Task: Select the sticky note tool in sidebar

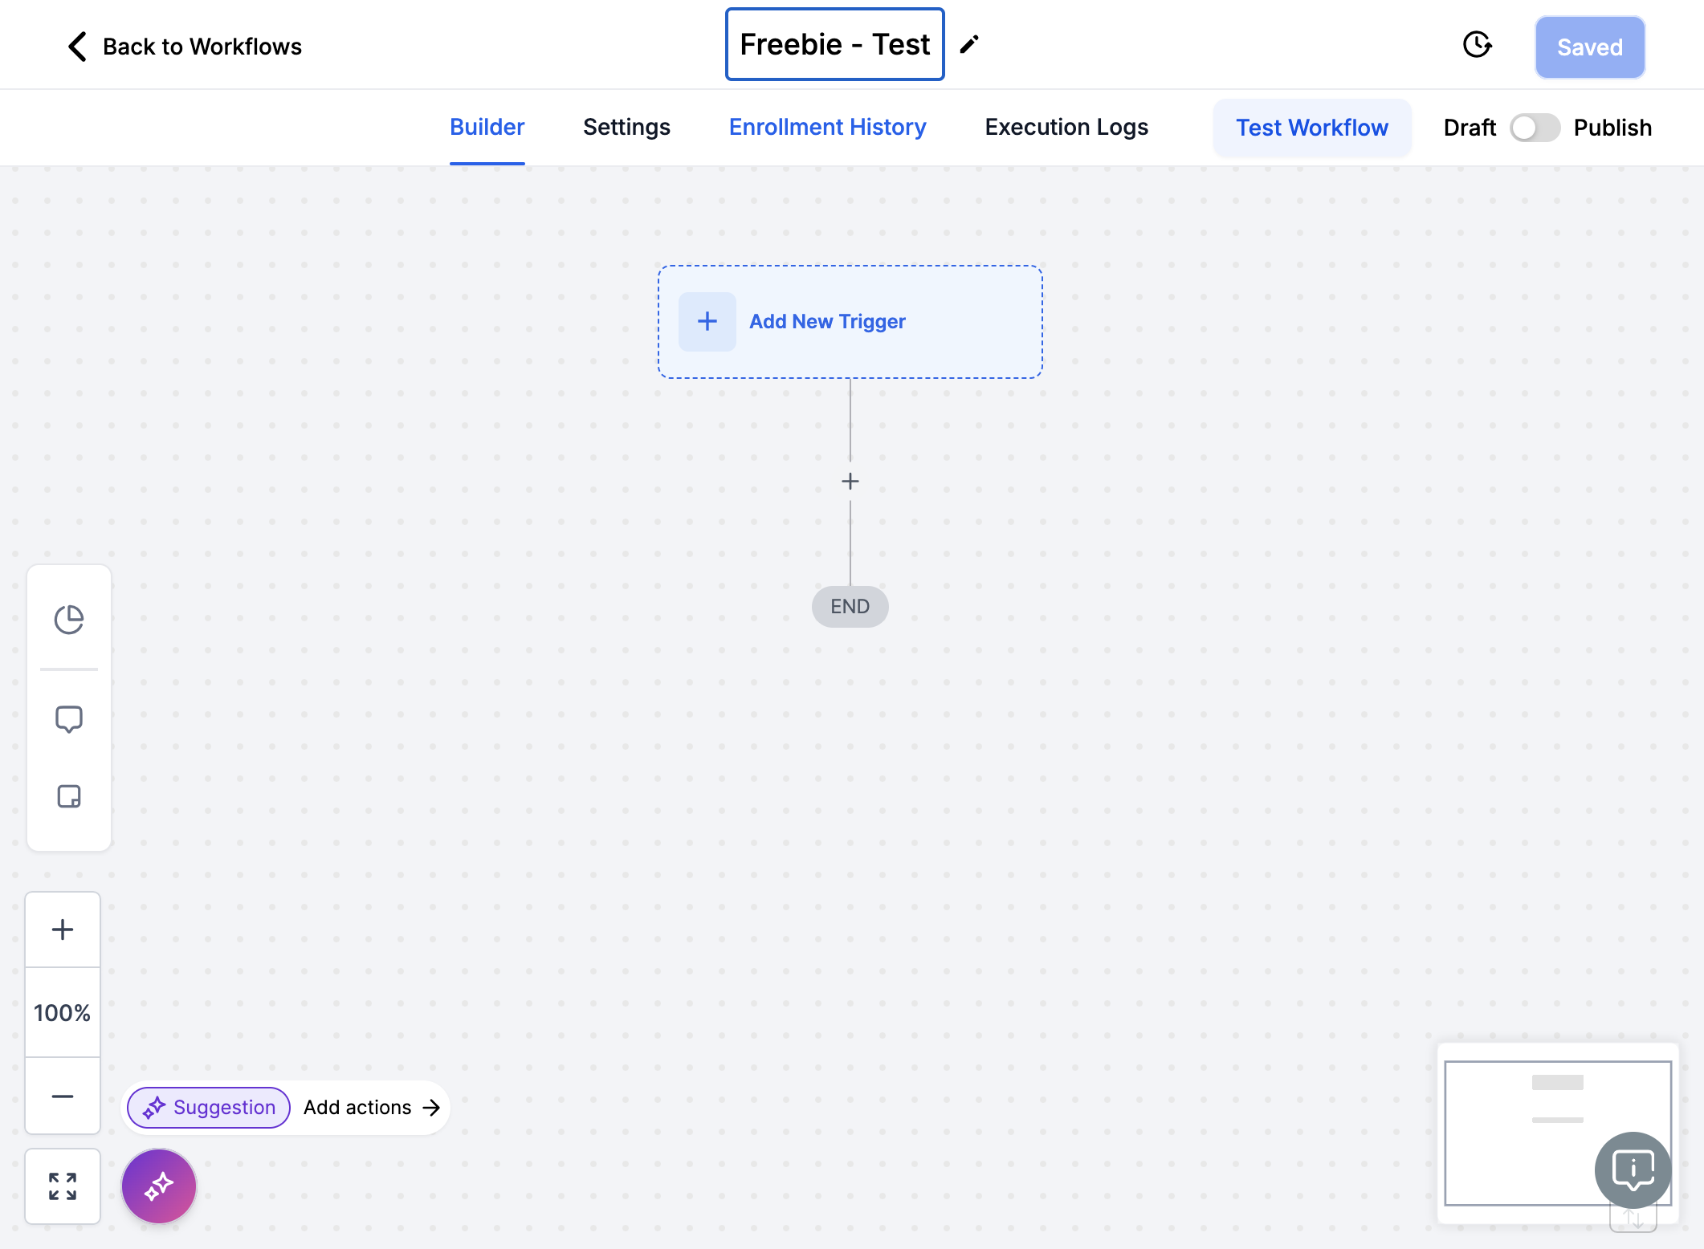Action: point(69,796)
